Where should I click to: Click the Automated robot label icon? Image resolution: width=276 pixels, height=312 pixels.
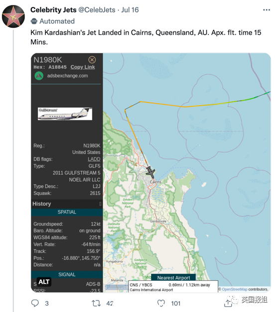point(34,21)
